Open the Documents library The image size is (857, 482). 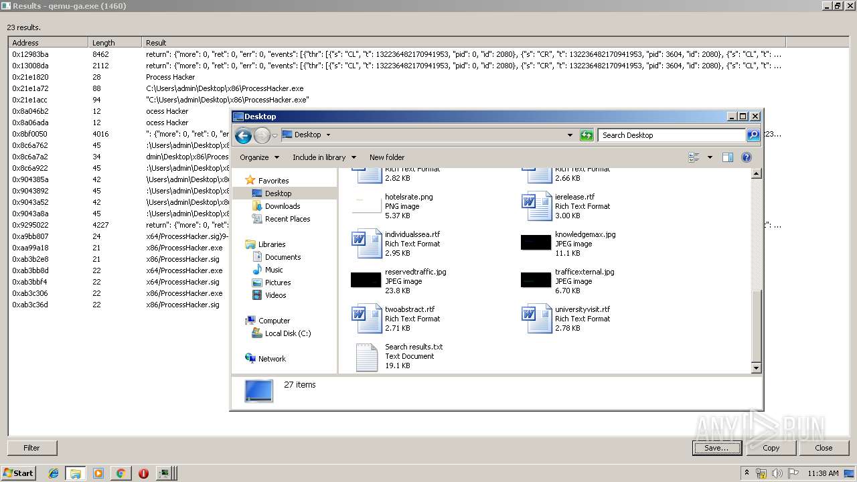283,257
